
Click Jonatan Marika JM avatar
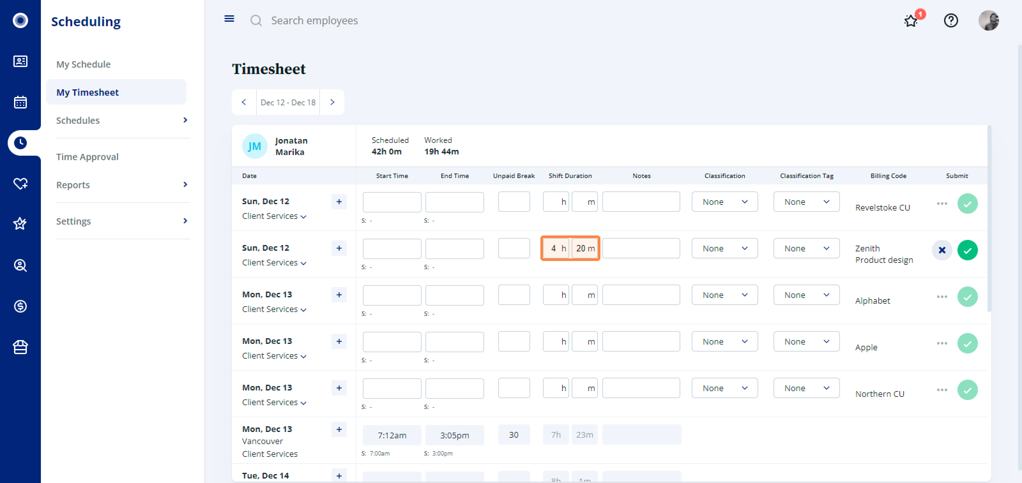coord(254,146)
